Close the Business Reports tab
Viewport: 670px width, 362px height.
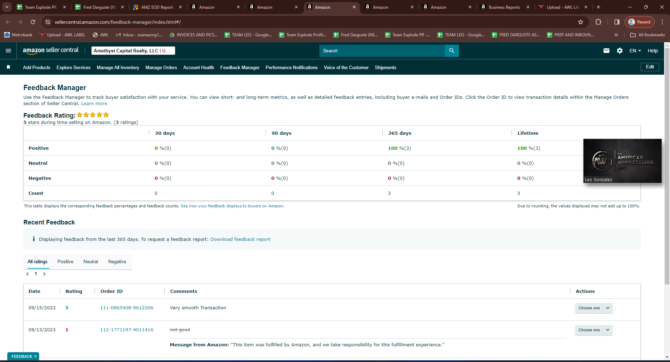coord(528,7)
